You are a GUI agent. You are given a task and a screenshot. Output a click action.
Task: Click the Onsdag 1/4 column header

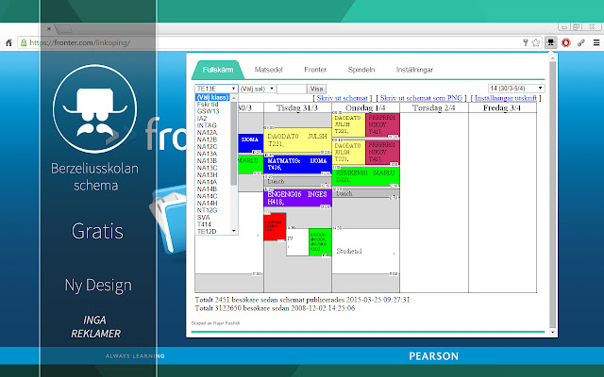point(365,108)
